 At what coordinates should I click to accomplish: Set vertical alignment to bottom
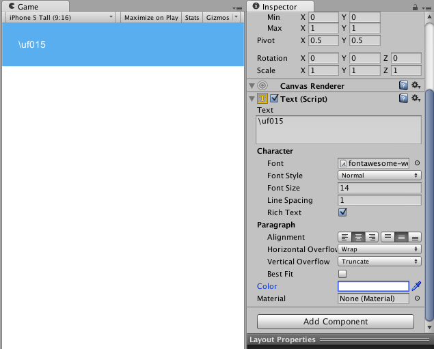point(415,237)
